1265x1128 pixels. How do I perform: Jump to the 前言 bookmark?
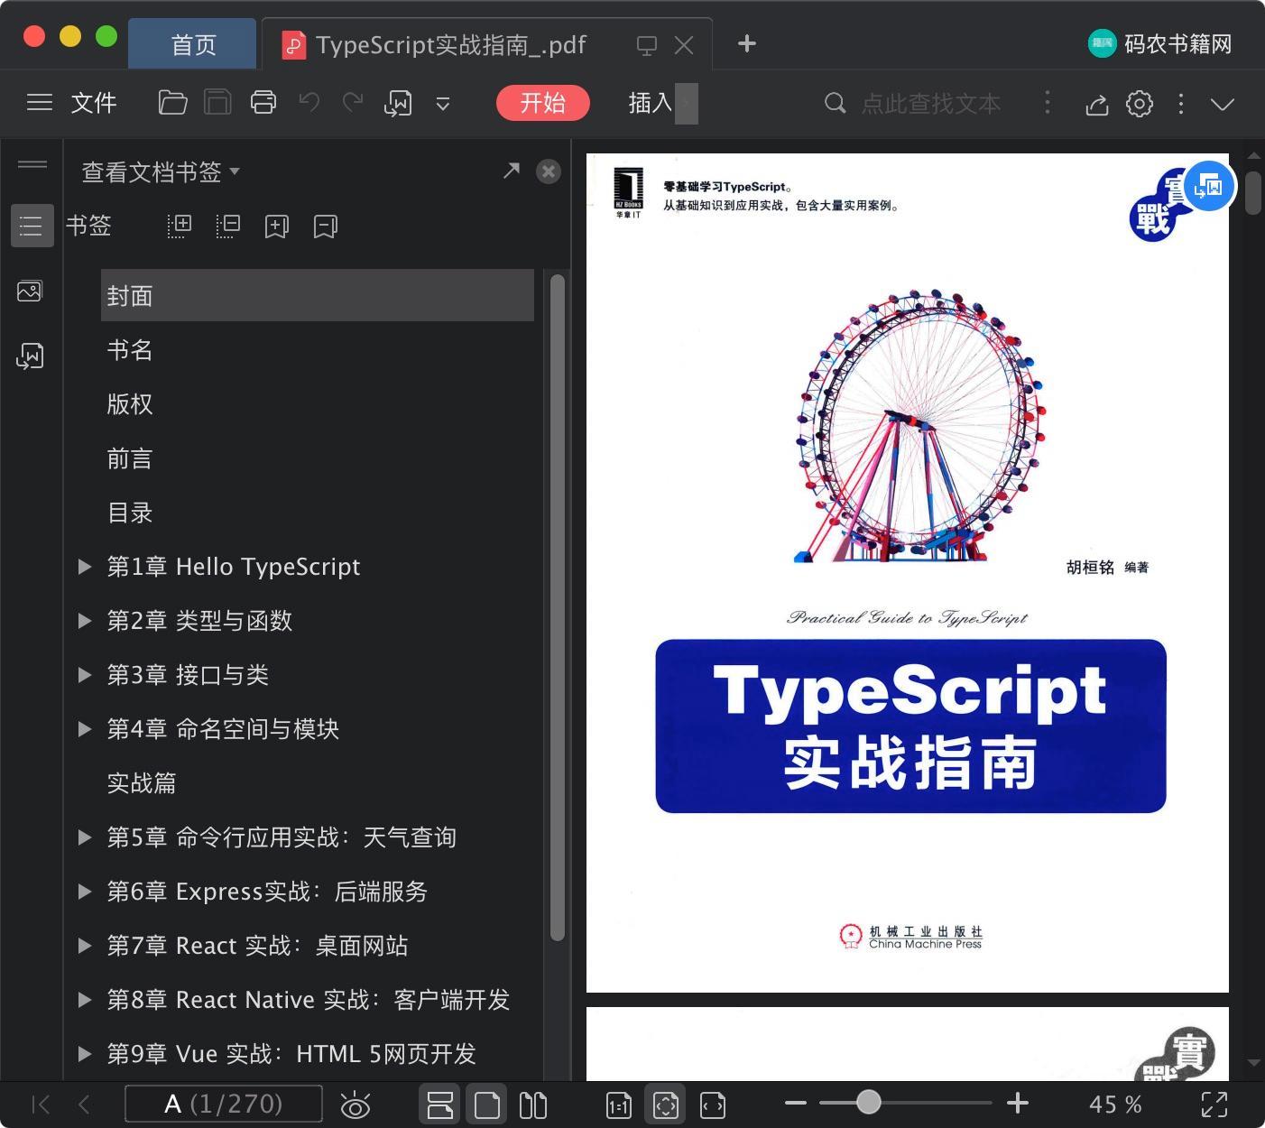(130, 458)
